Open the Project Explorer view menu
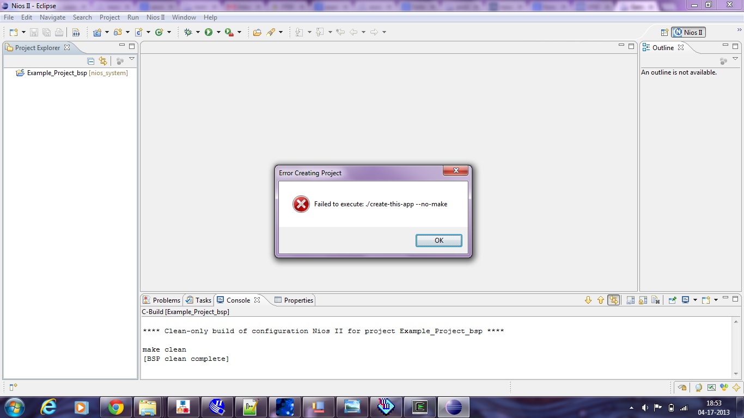The width and height of the screenshot is (744, 418). point(132,59)
